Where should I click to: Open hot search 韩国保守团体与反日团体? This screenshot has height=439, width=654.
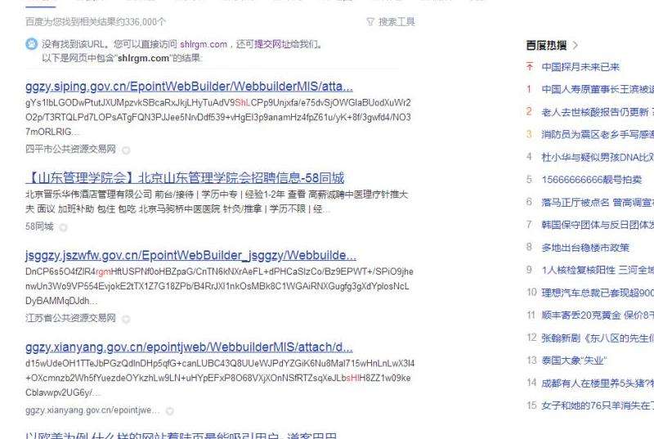click(x=598, y=225)
